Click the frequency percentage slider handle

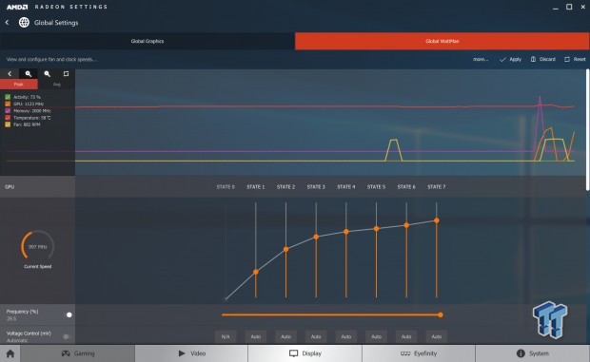tap(441, 314)
